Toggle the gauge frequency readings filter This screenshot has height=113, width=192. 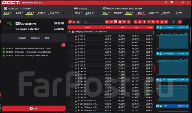click(x=157, y=22)
